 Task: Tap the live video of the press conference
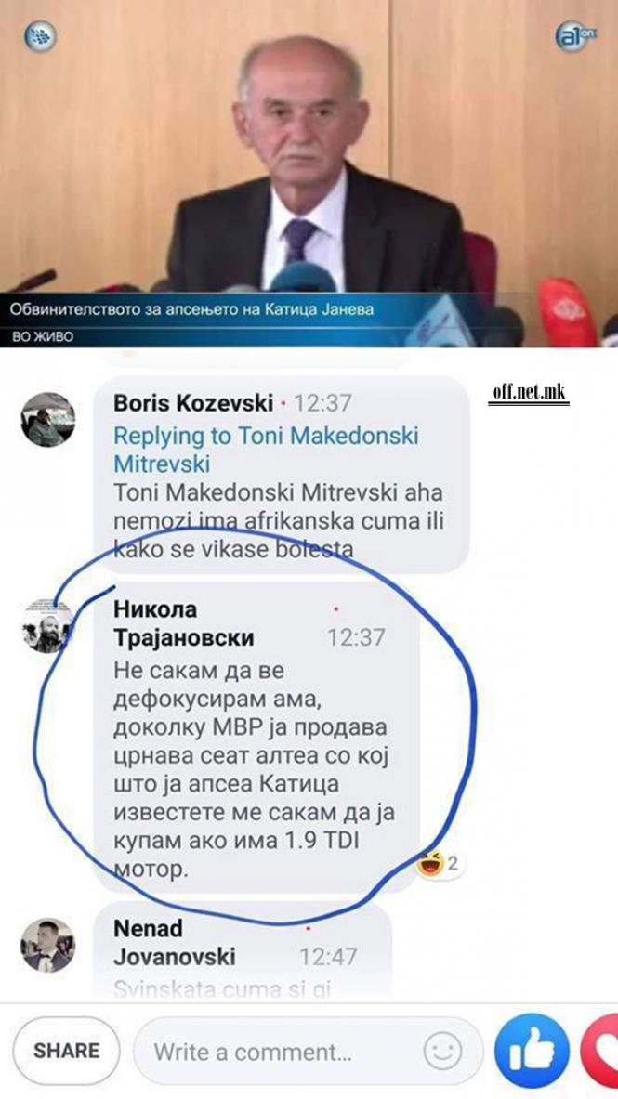click(x=309, y=173)
